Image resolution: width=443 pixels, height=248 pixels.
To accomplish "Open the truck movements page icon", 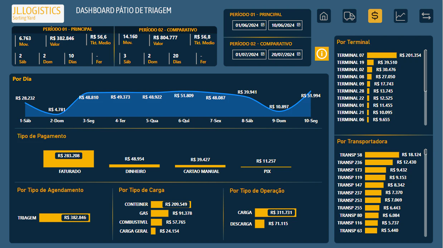I will click(349, 16).
